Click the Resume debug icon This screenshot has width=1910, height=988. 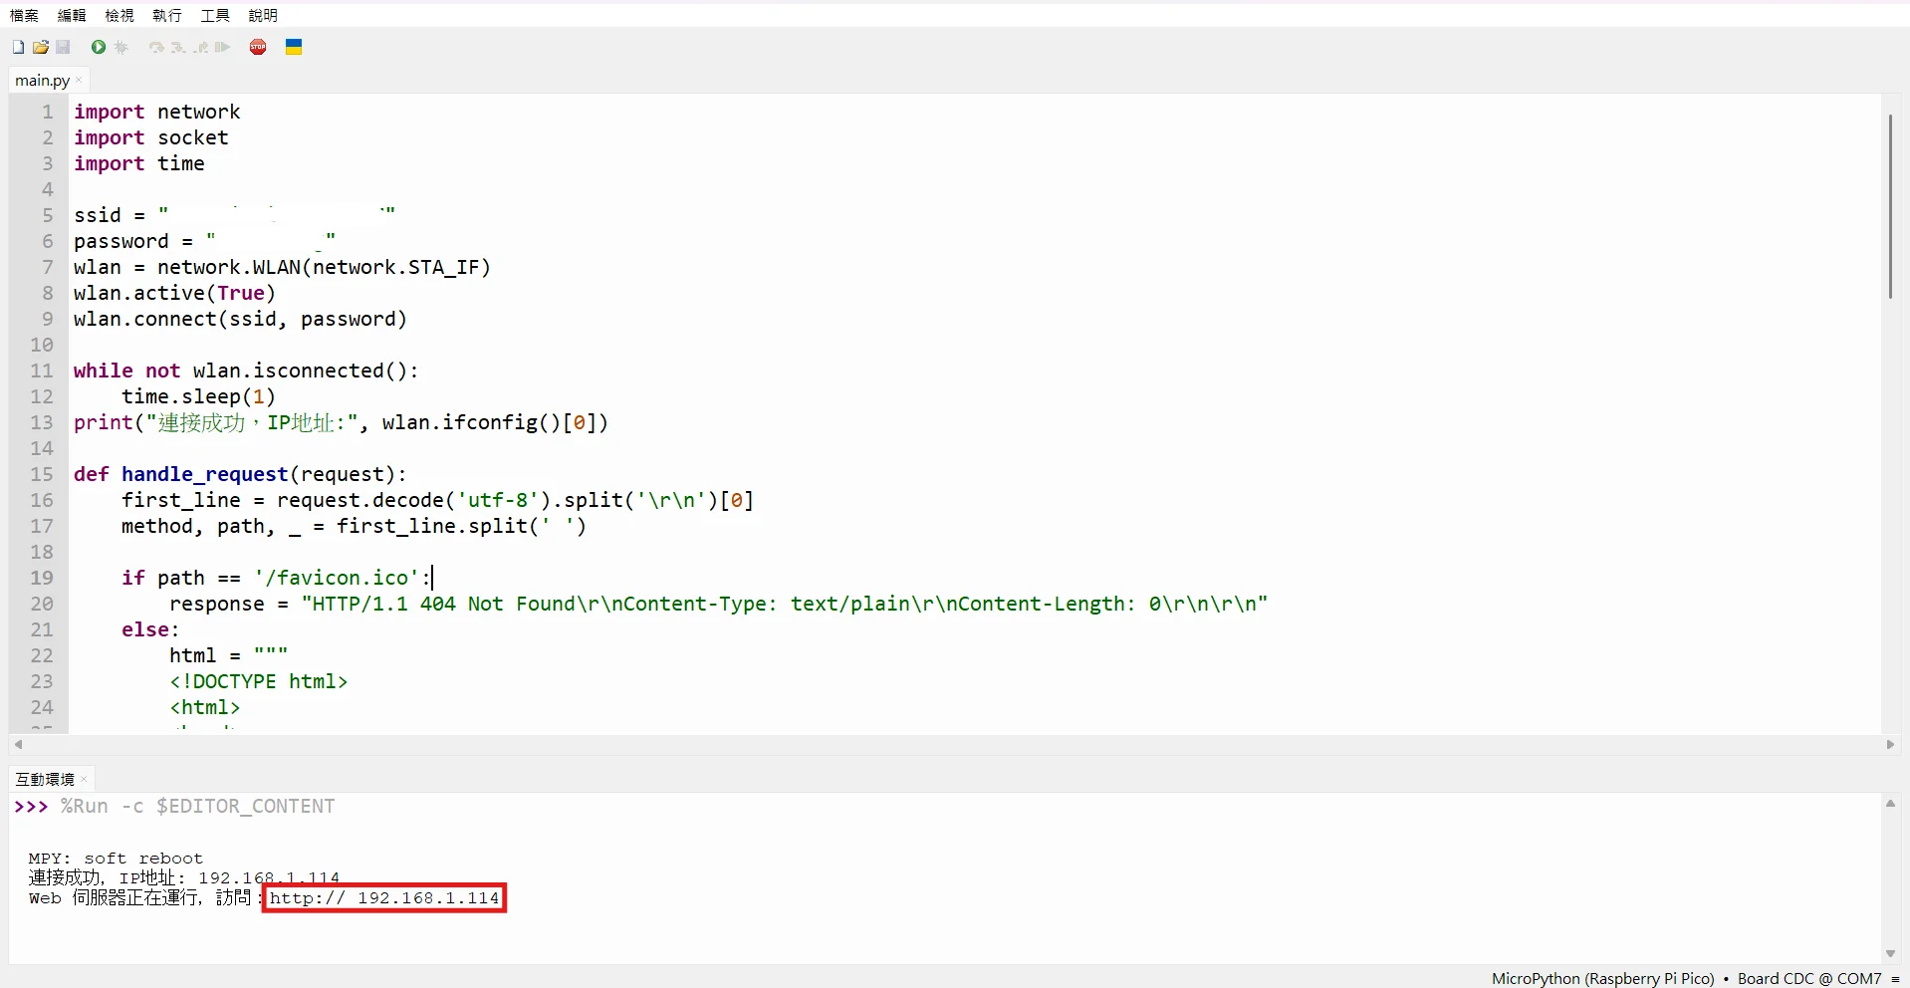(x=223, y=47)
